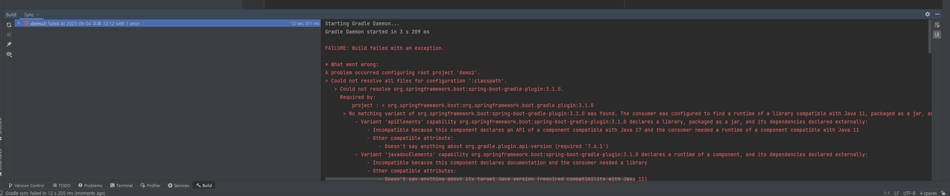950x196 pixels.
Task: Toggle soft-wrap for build output
Action: [x=937, y=25]
